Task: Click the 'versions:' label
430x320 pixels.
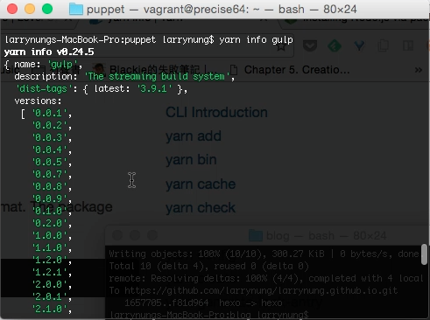Action: pyautogui.click(x=38, y=101)
